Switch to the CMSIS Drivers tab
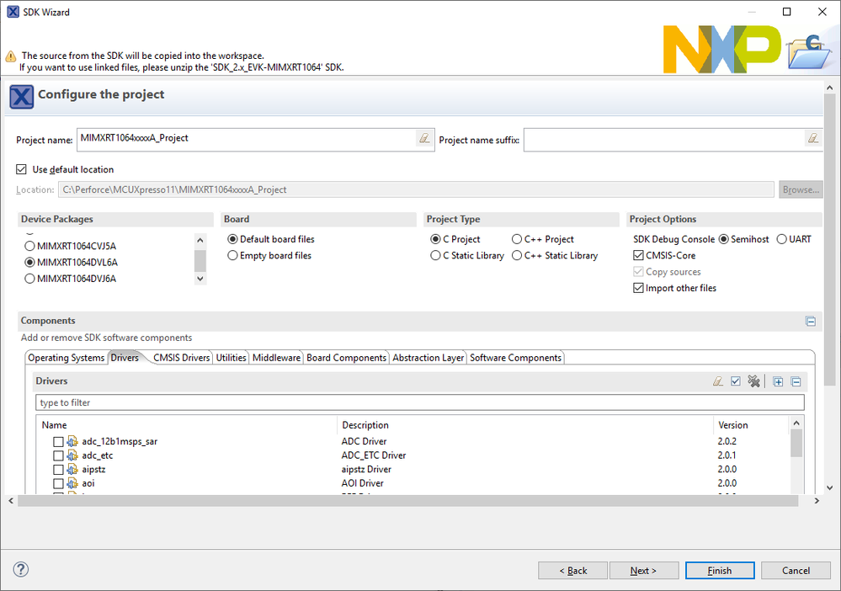The height and width of the screenshot is (591, 841). tap(181, 358)
